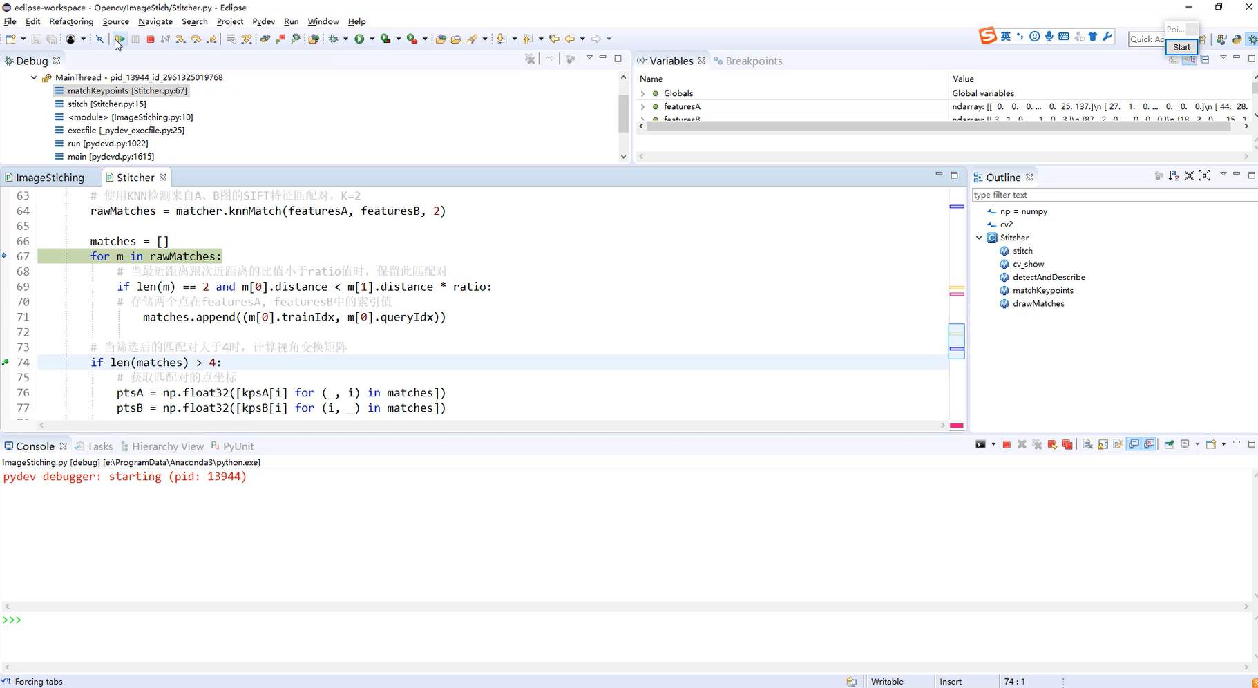This screenshot has height=688, width=1258.
Task: Click the Variables horizontal scrollbar thumb
Action: 938,126
